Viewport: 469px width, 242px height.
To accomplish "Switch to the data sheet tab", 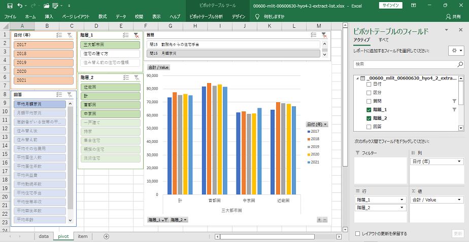I will (44, 236).
